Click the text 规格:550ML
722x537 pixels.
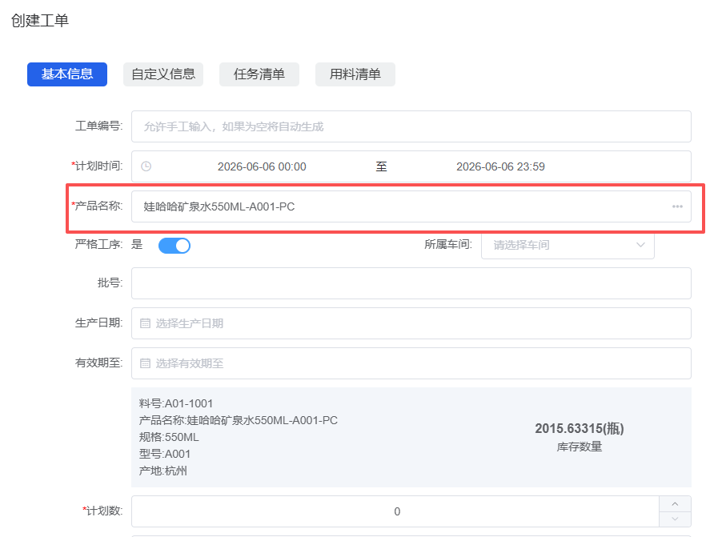pos(169,438)
